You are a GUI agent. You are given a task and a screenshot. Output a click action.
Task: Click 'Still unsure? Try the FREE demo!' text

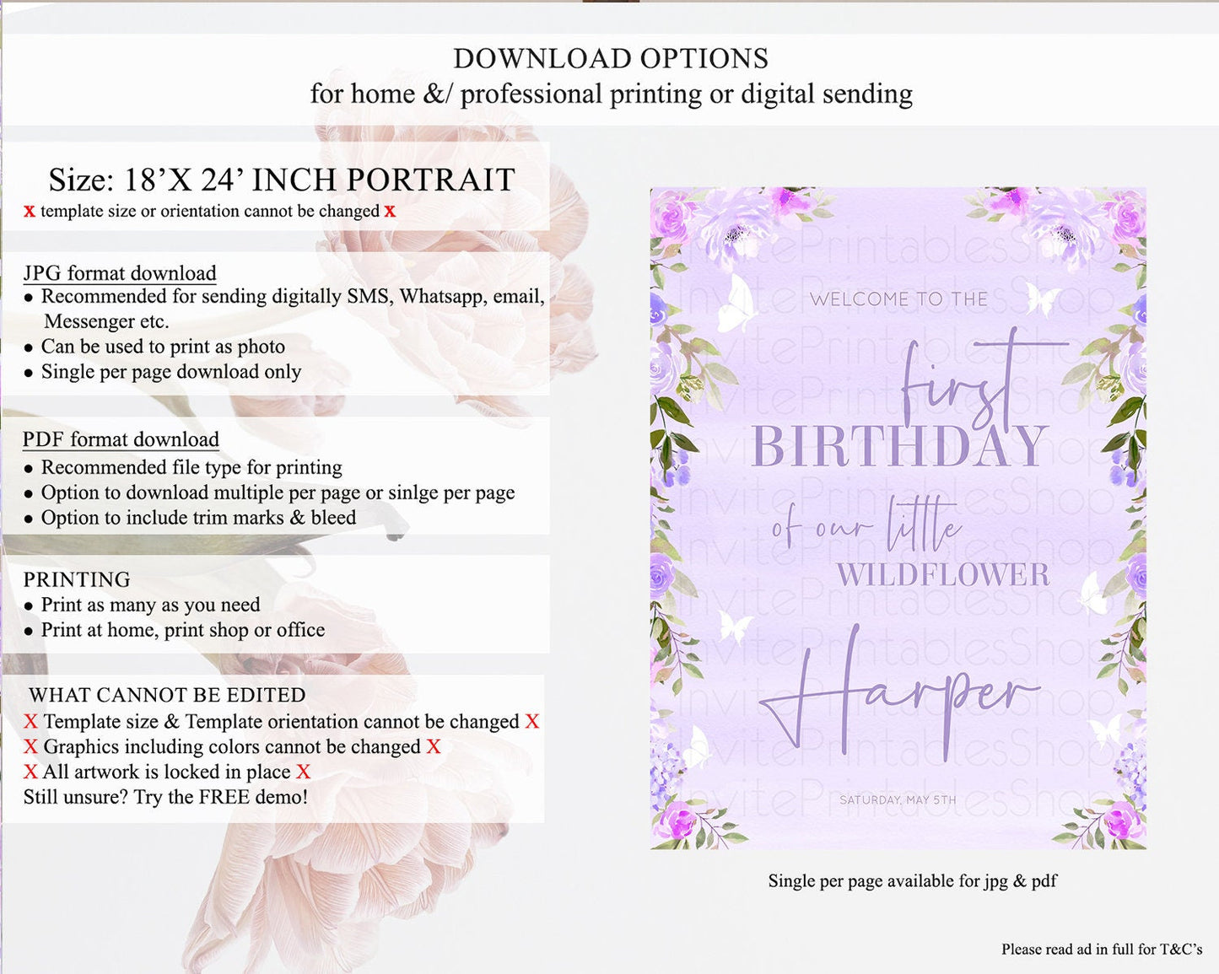(x=165, y=797)
